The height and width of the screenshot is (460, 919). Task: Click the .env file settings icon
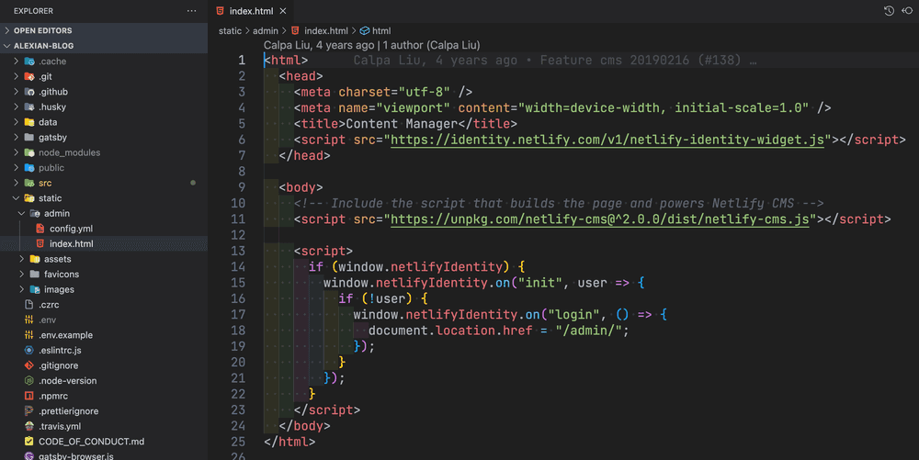tap(29, 320)
